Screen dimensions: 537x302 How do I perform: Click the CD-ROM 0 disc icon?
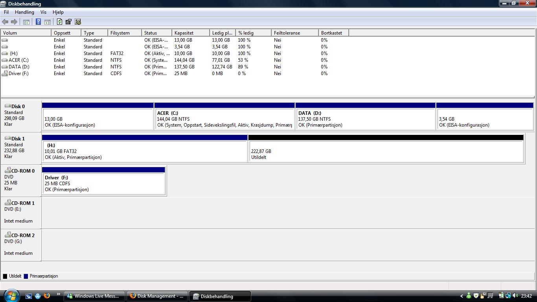point(7,170)
